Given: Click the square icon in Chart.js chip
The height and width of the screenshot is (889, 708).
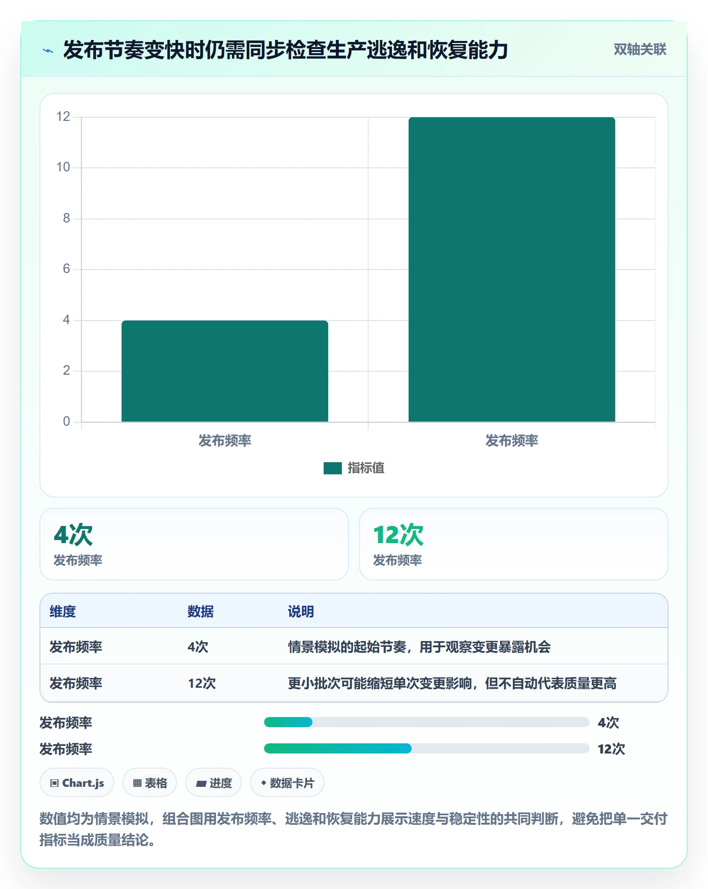Looking at the screenshot, I should coord(55,783).
